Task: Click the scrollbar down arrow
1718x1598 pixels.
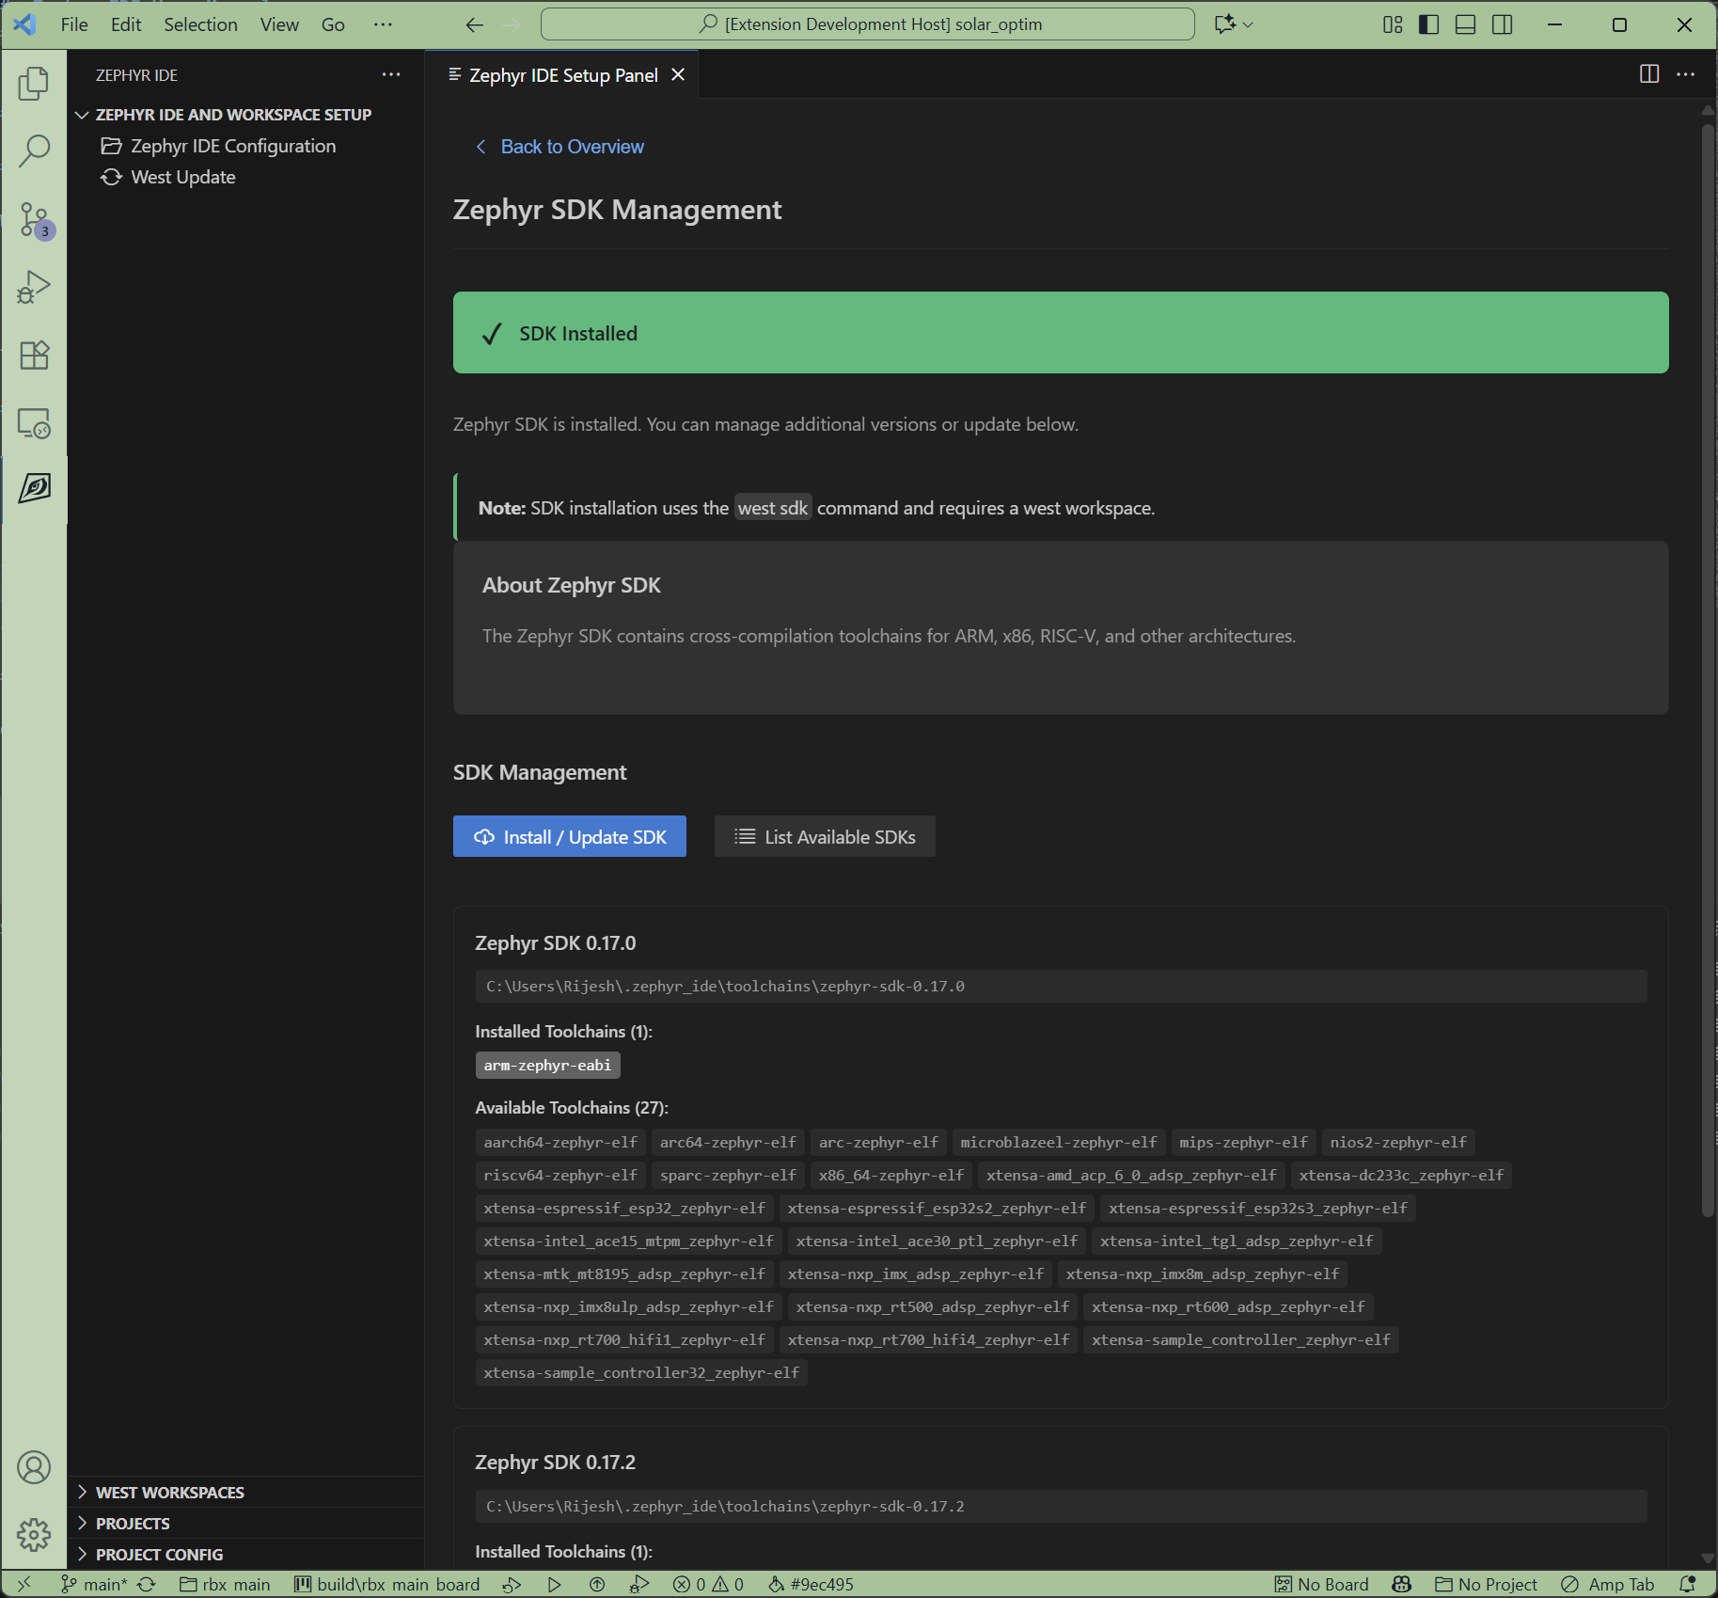Action: pos(1708,1558)
